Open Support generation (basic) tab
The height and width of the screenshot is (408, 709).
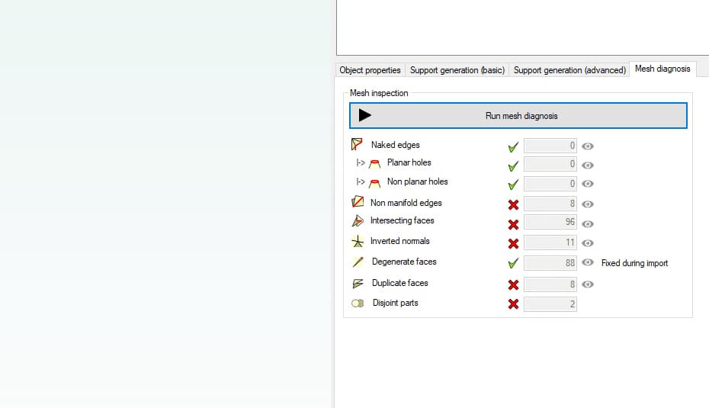click(x=457, y=70)
